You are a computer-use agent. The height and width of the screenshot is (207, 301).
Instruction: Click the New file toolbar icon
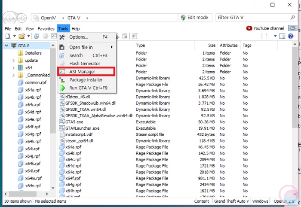point(8,36)
